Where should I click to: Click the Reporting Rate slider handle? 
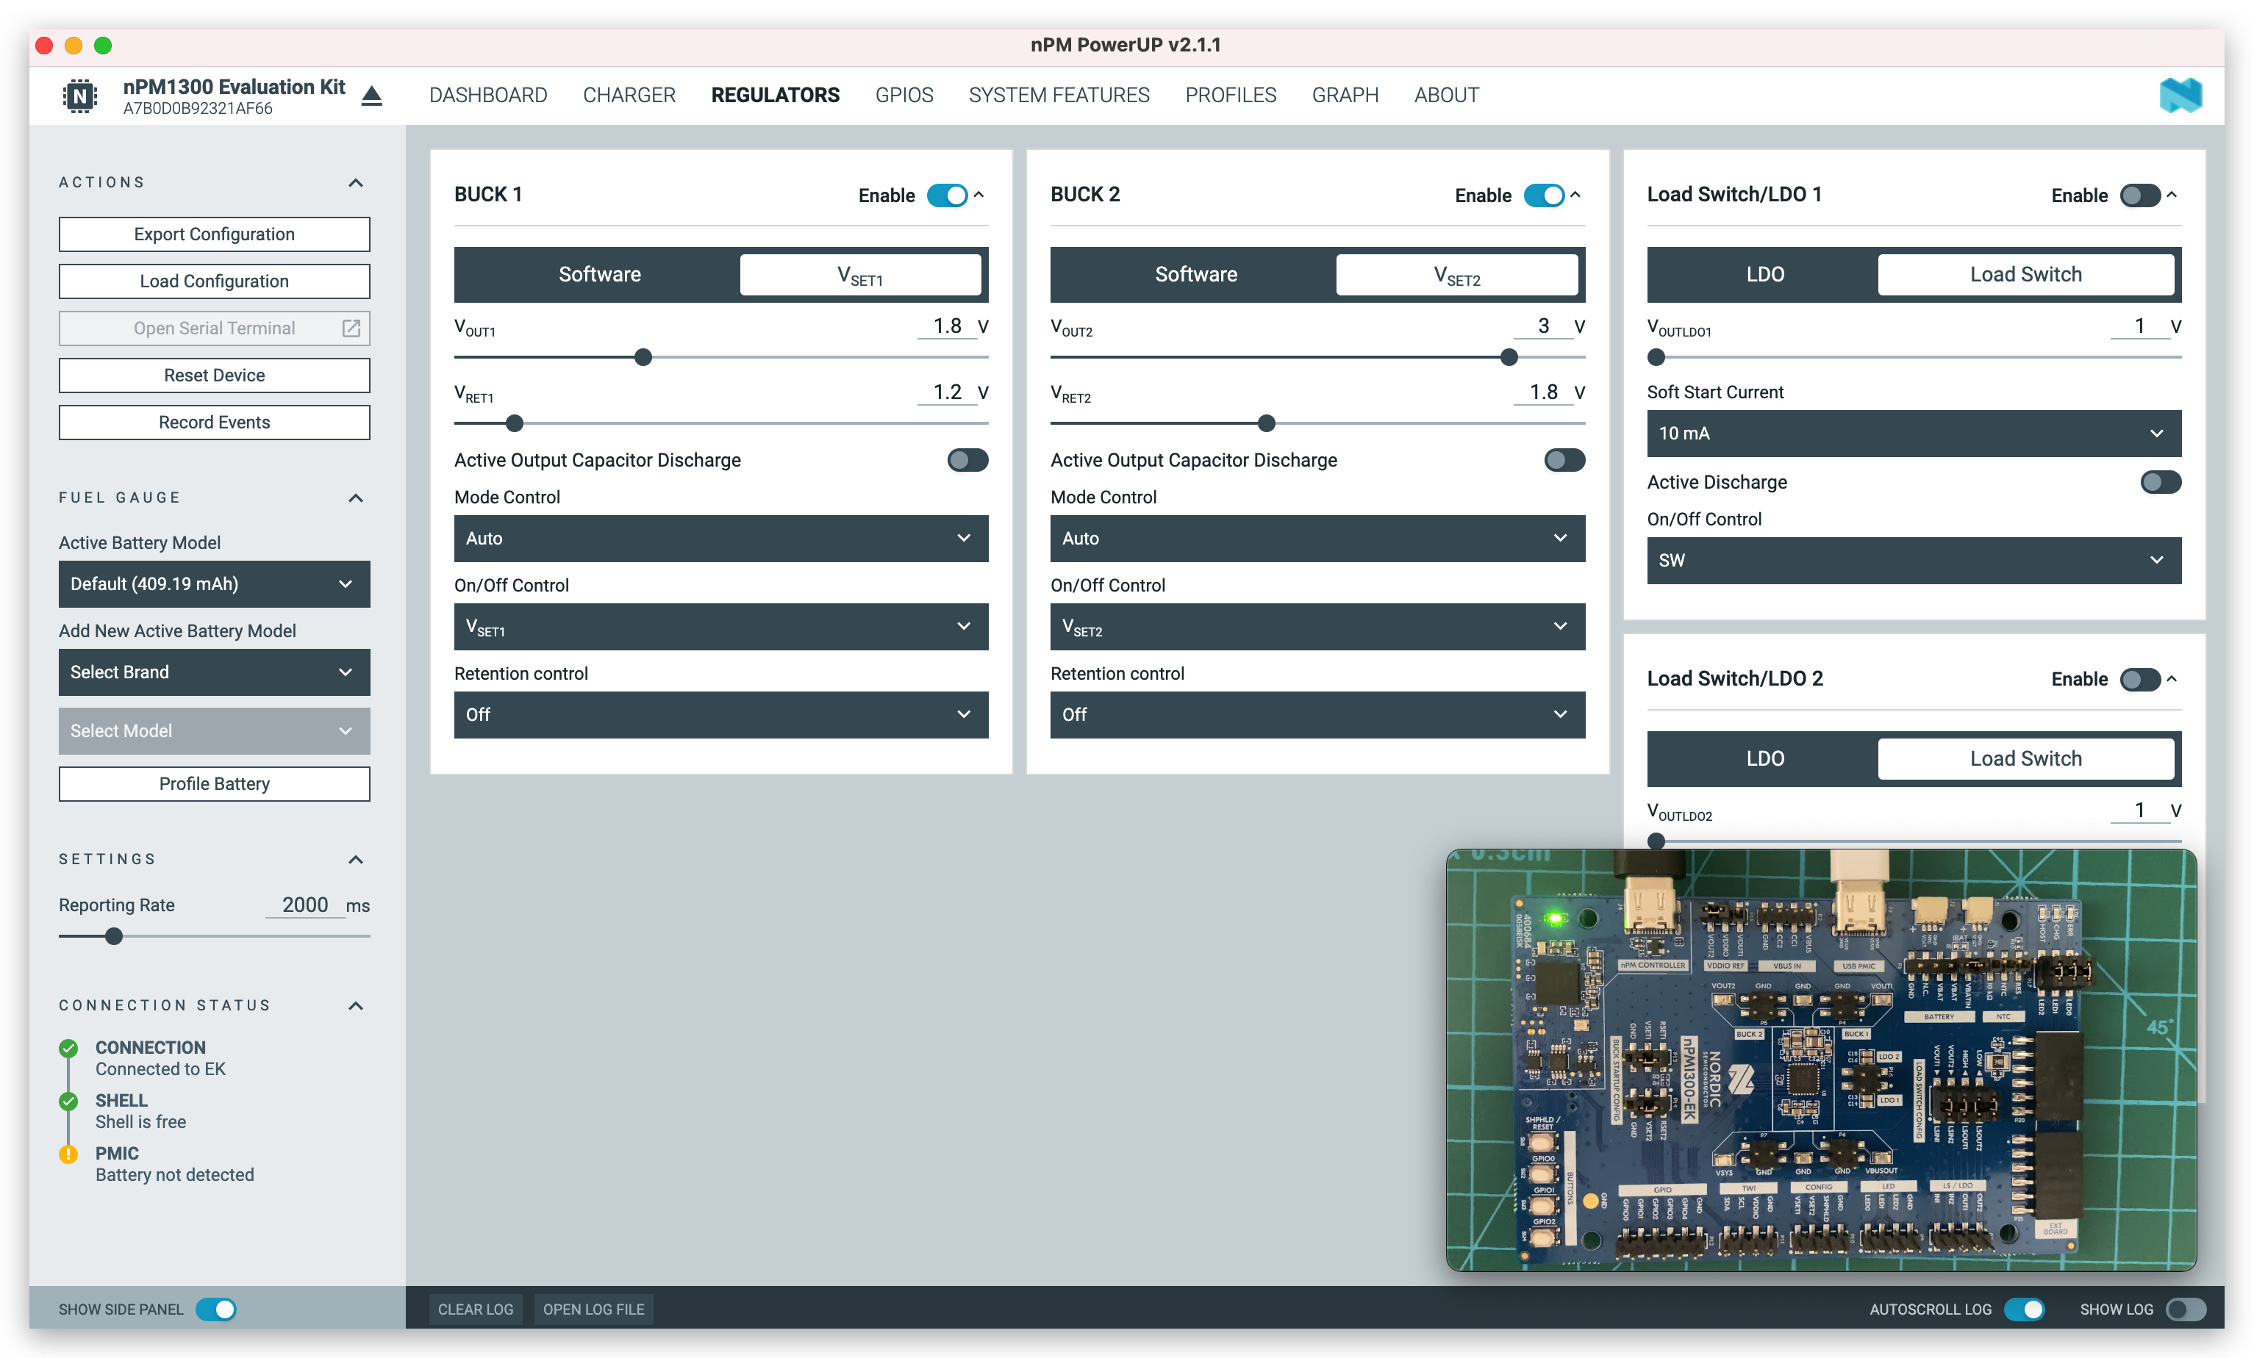[x=113, y=936]
